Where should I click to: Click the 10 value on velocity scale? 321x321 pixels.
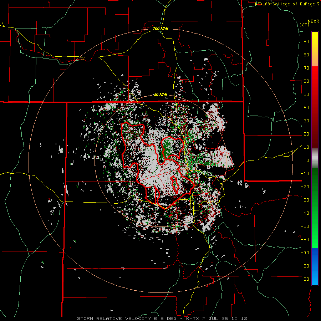pos(306,147)
